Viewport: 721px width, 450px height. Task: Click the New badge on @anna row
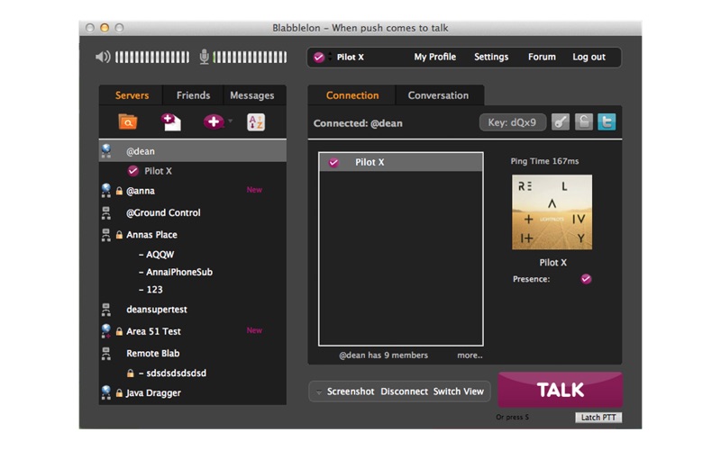point(254,190)
